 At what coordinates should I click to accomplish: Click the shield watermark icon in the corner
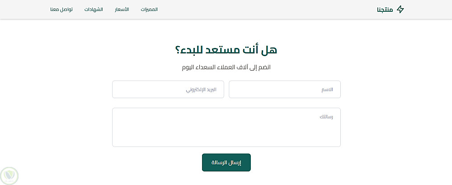tap(9, 175)
